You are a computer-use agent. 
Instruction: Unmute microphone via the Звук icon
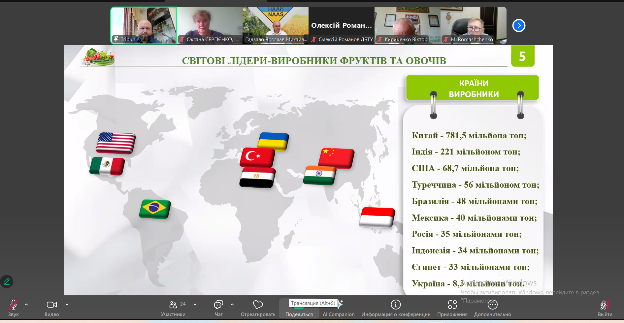pyautogui.click(x=14, y=305)
